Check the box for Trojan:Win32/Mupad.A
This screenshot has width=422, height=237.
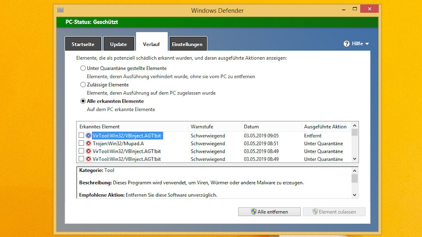tap(81, 143)
